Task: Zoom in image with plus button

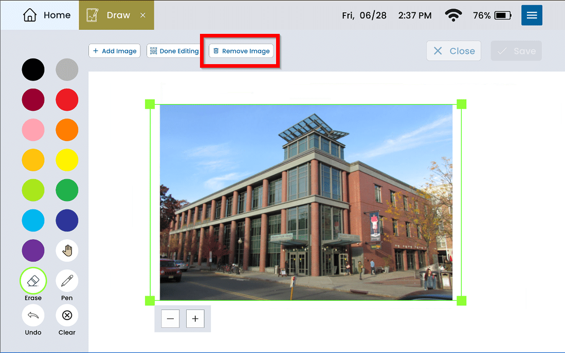Action: click(195, 319)
